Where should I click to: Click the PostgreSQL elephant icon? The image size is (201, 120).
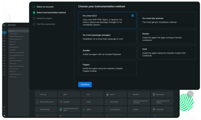click(154, 109)
